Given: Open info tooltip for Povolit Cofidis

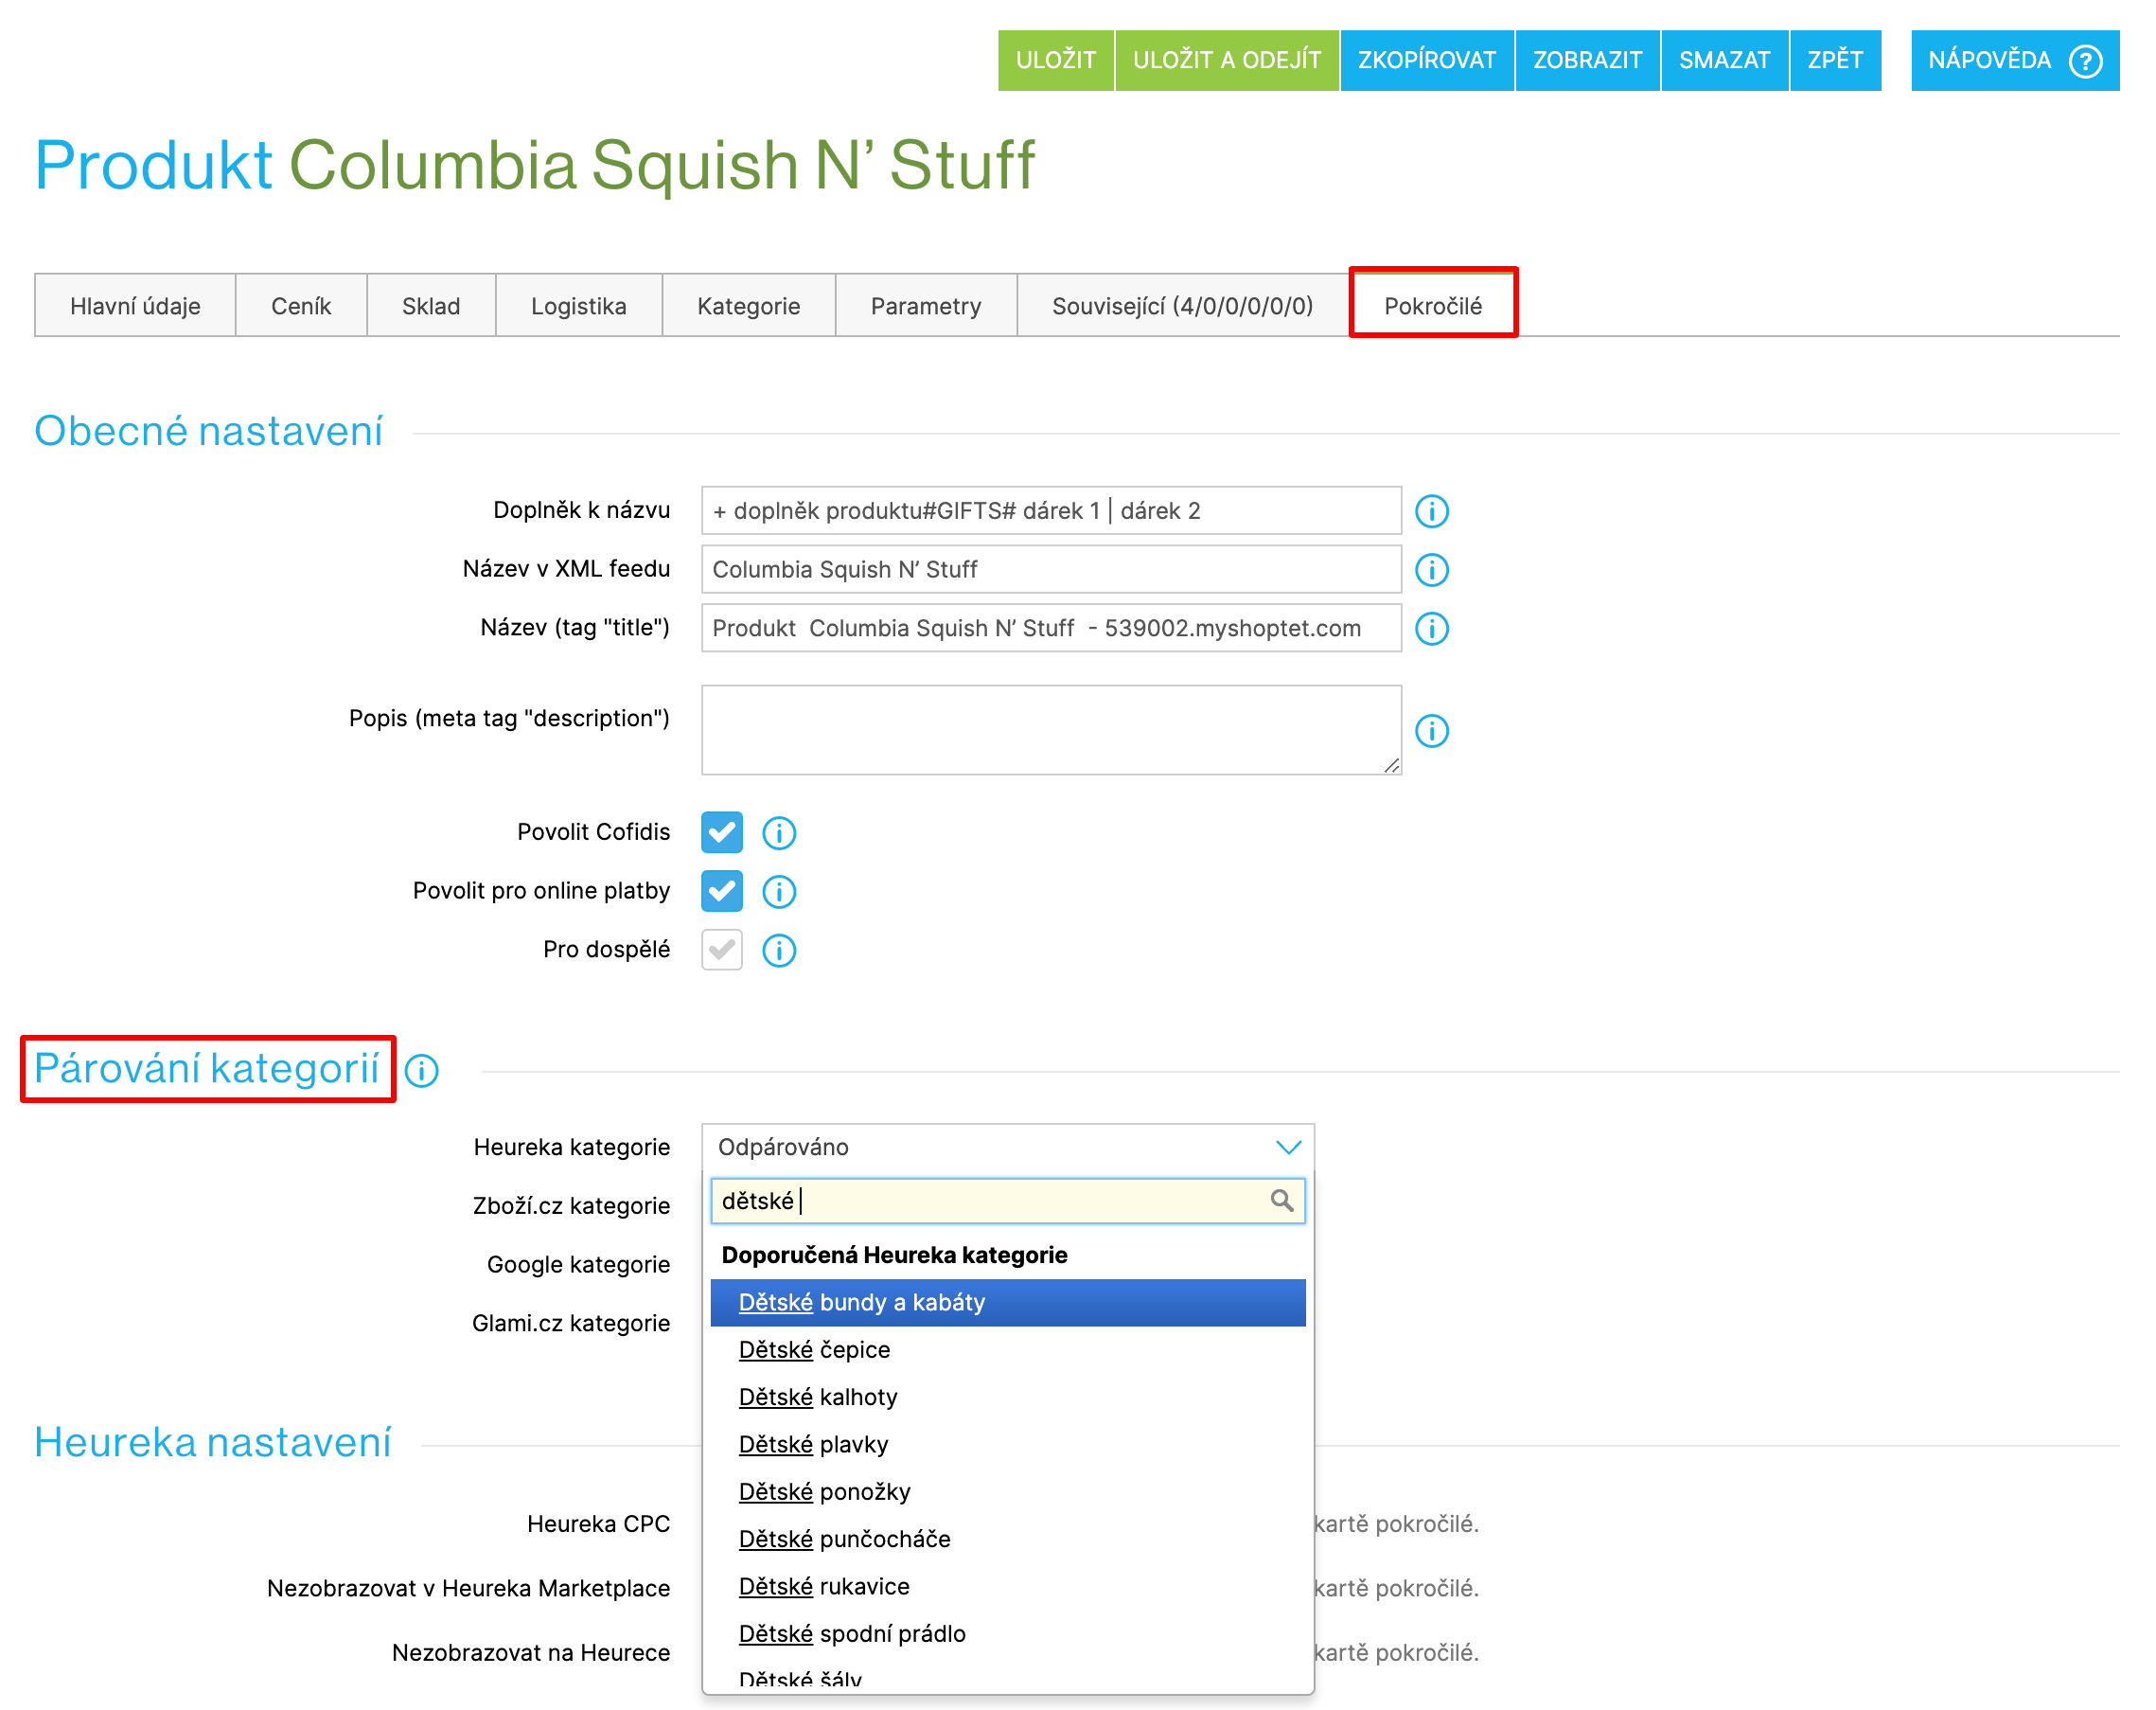Looking at the screenshot, I should tap(779, 832).
